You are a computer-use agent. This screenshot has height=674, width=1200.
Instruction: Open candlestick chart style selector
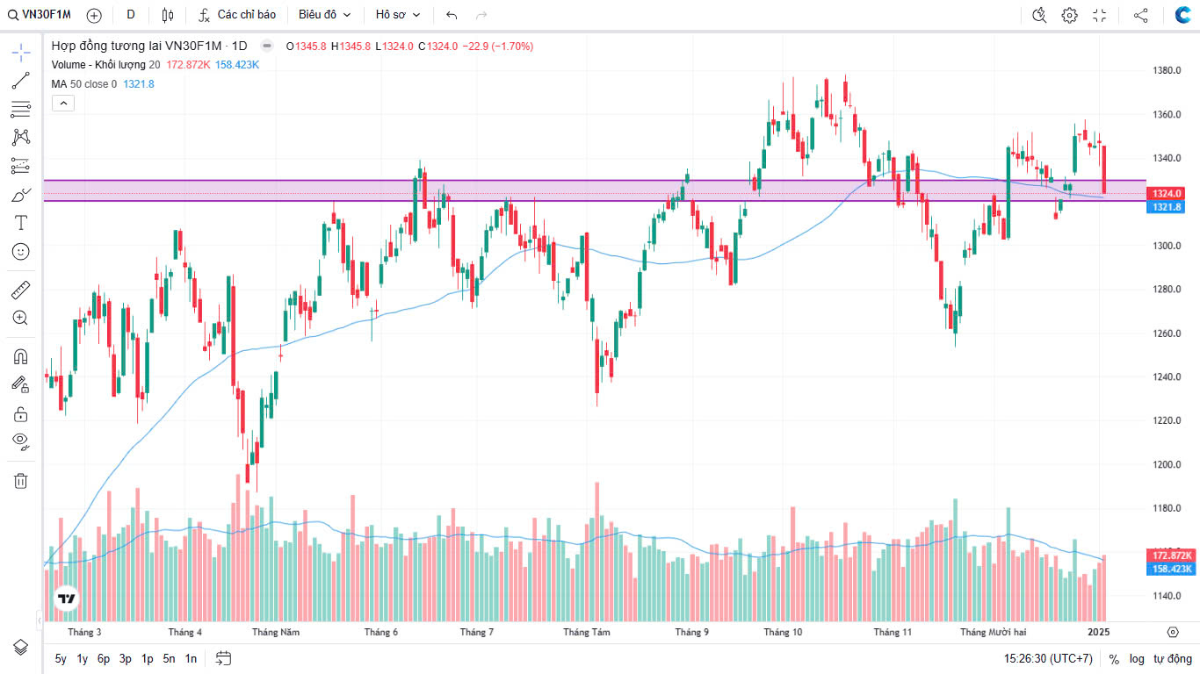click(x=168, y=15)
